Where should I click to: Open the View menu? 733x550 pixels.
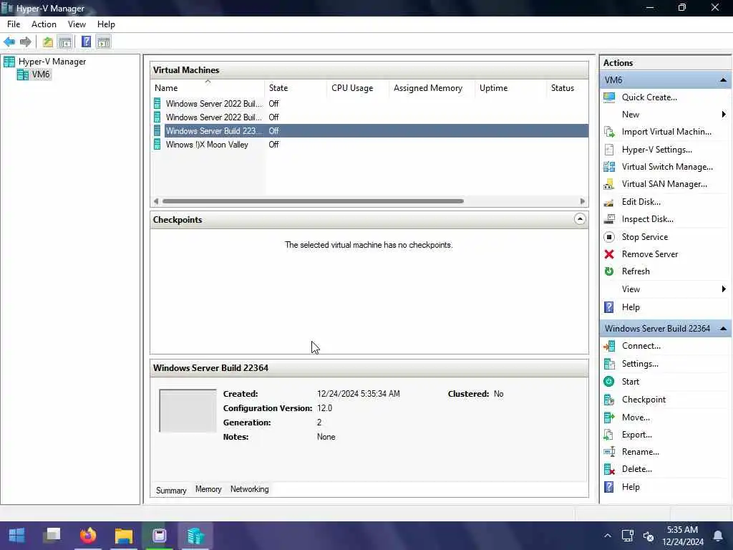(77, 24)
